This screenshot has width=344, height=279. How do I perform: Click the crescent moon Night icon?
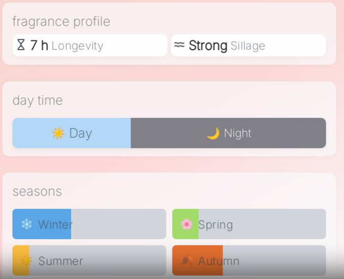pos(213,133)
